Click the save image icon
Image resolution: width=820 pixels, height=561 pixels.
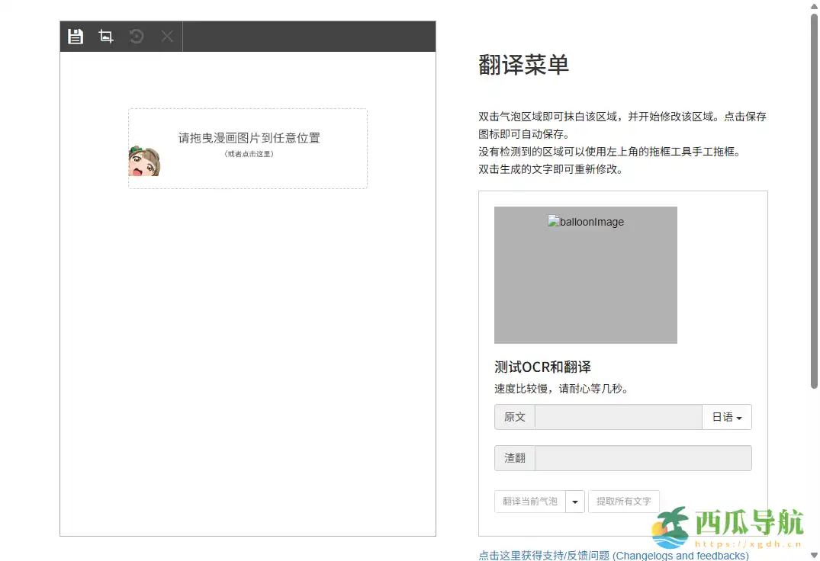click(x=75, y=36)
